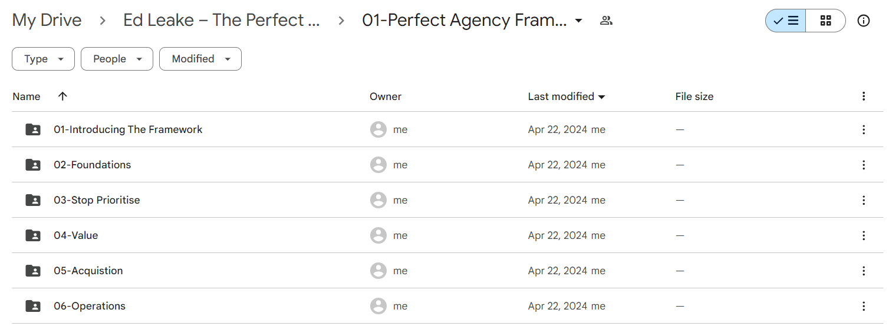Click the 01-Introducing The Framework folder icon
Screen dimensions: 889x326
click(x=33, y=129)
